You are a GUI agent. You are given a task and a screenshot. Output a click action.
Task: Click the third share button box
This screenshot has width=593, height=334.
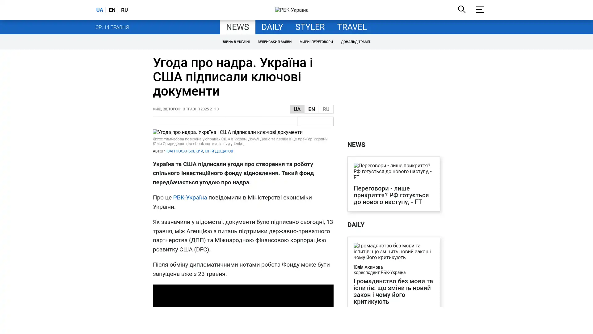[x=243, y=121]
